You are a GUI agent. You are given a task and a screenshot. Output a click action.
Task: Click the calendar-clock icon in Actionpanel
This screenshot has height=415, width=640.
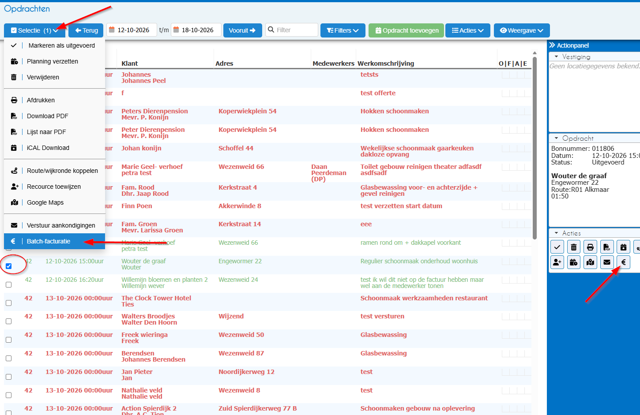[x=573, y=262]
